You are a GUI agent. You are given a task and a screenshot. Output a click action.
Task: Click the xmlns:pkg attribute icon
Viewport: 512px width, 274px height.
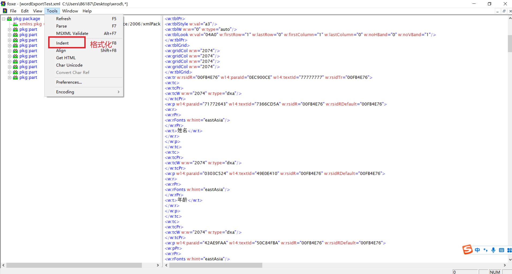[15, 24]
